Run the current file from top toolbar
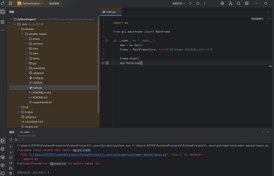Viewport: 274px width, 176px height. [191, 3]
